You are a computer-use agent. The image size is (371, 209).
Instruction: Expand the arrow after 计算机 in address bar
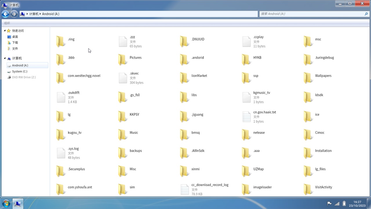pyautogui.click(x=40, y=14)
